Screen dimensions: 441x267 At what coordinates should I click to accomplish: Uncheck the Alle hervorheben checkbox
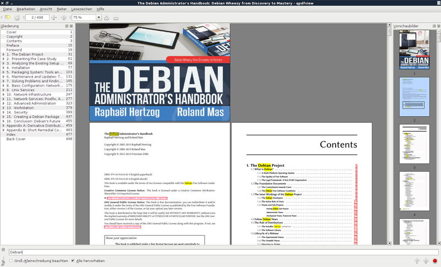click(x=73, y=260)
